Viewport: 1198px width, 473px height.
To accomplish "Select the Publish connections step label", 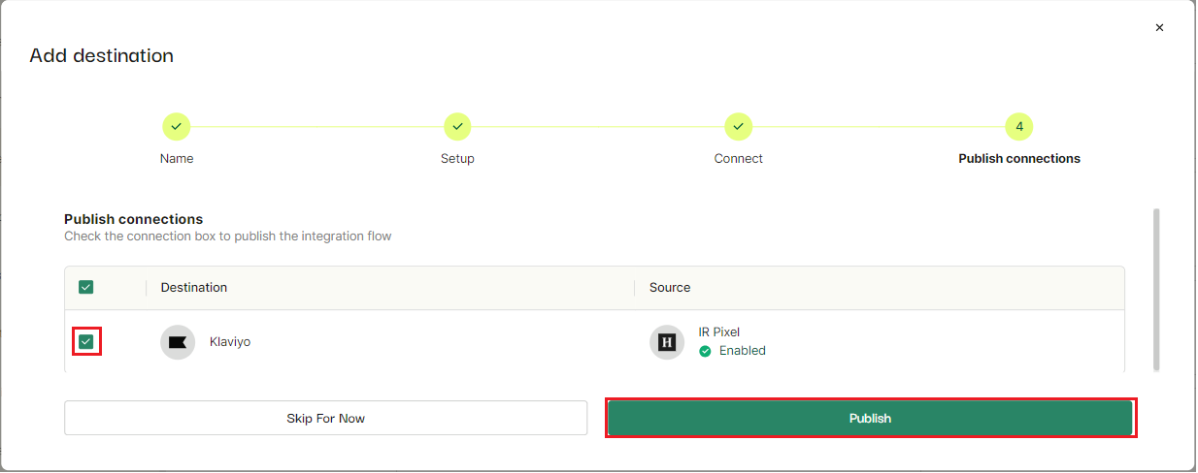I will click(1019, 158).
